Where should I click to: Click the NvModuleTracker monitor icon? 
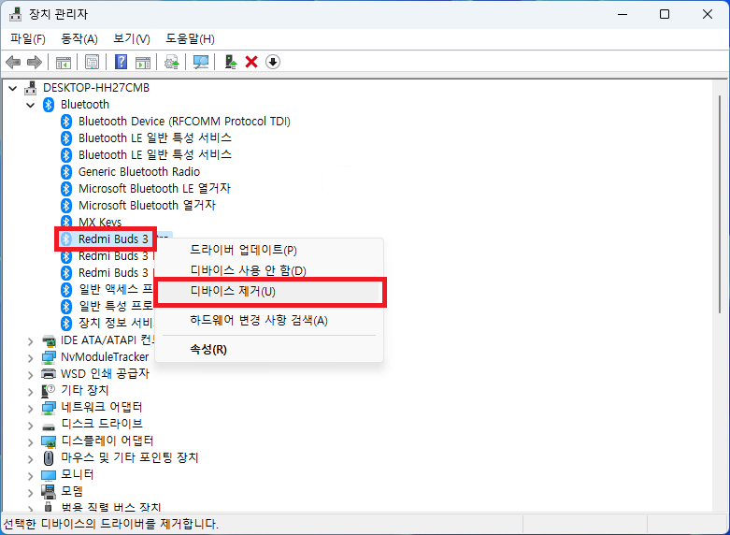49,357
